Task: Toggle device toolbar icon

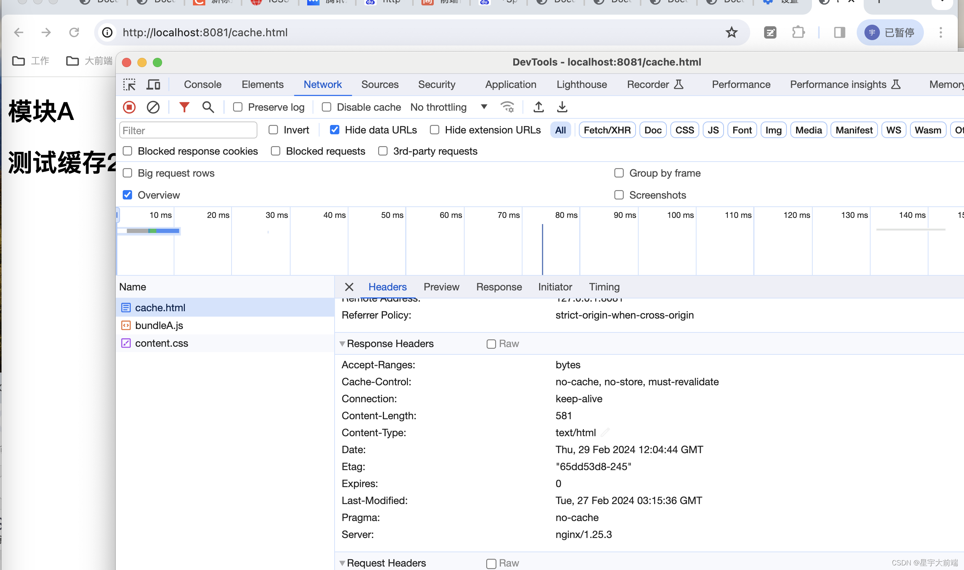Action: pos(153,84)
